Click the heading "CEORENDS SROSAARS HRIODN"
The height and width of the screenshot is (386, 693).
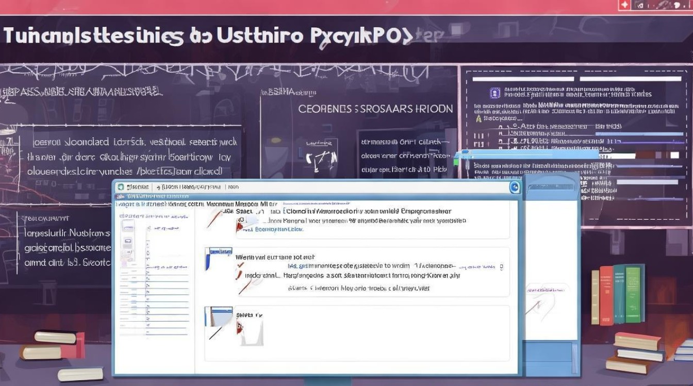coord(375,109)
